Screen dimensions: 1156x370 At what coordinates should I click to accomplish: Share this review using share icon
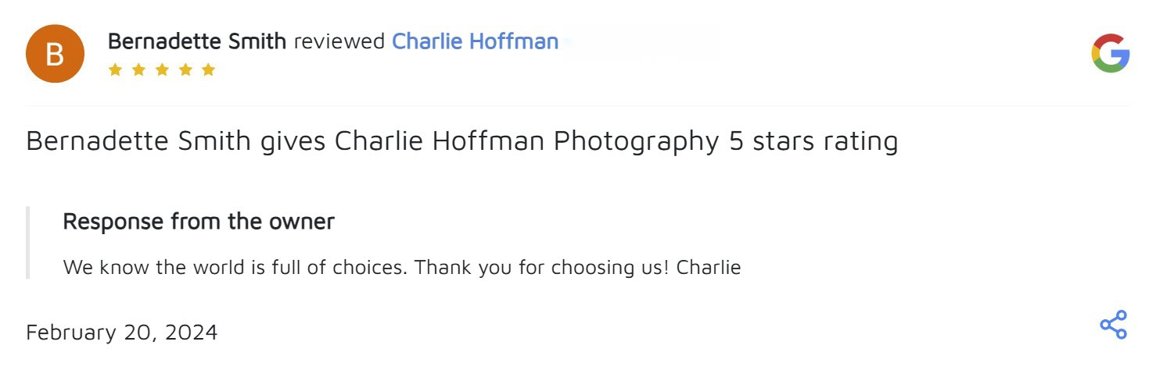coord(1113,325)
